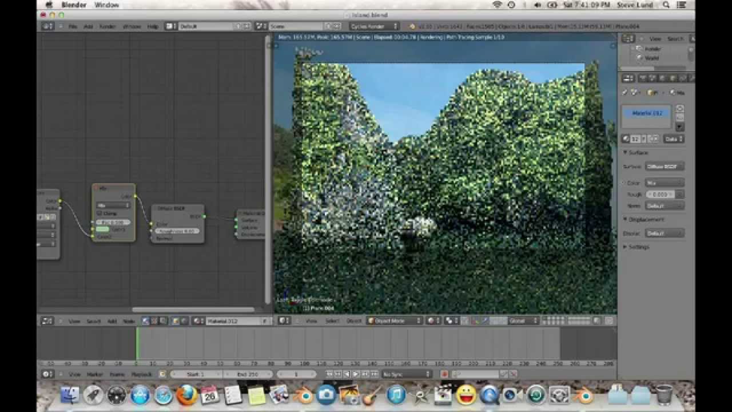Screen dimensions: 732x412
Task: Click the current frame number field
Action: 296,374
